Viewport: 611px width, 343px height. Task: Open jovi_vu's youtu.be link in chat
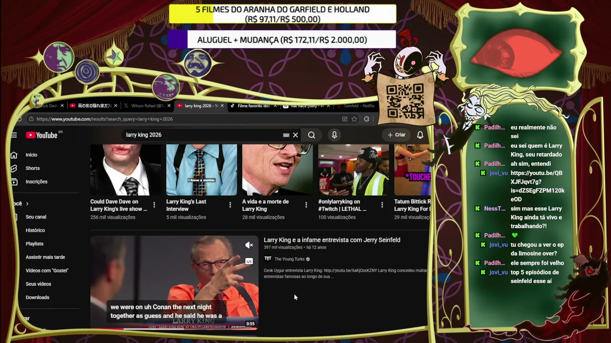pyautogui.click(x=537, y=186)
